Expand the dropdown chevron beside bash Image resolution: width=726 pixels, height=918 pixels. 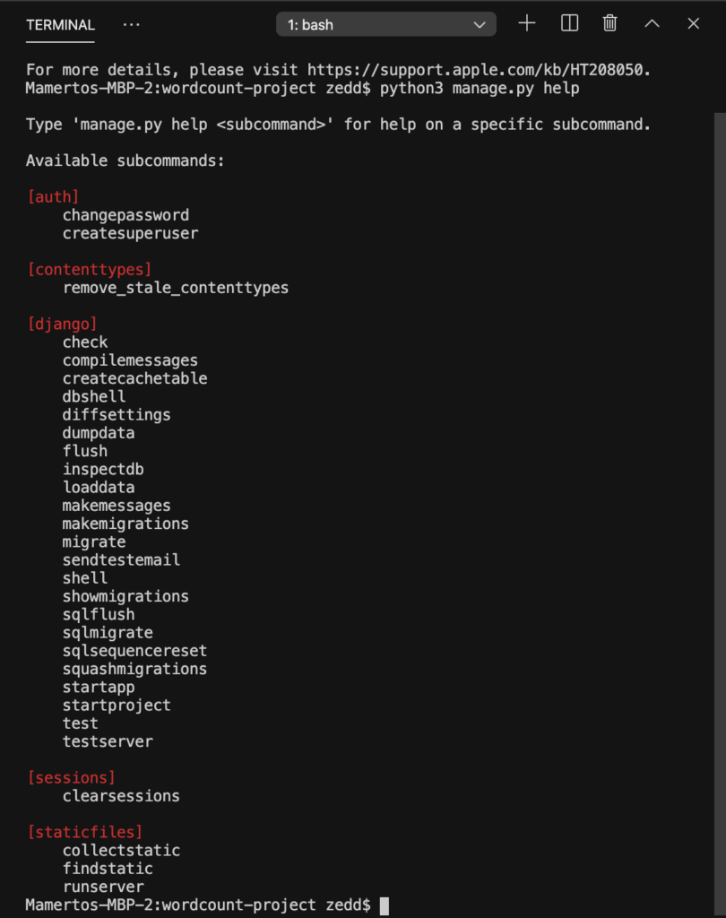(x=480, y=25)
